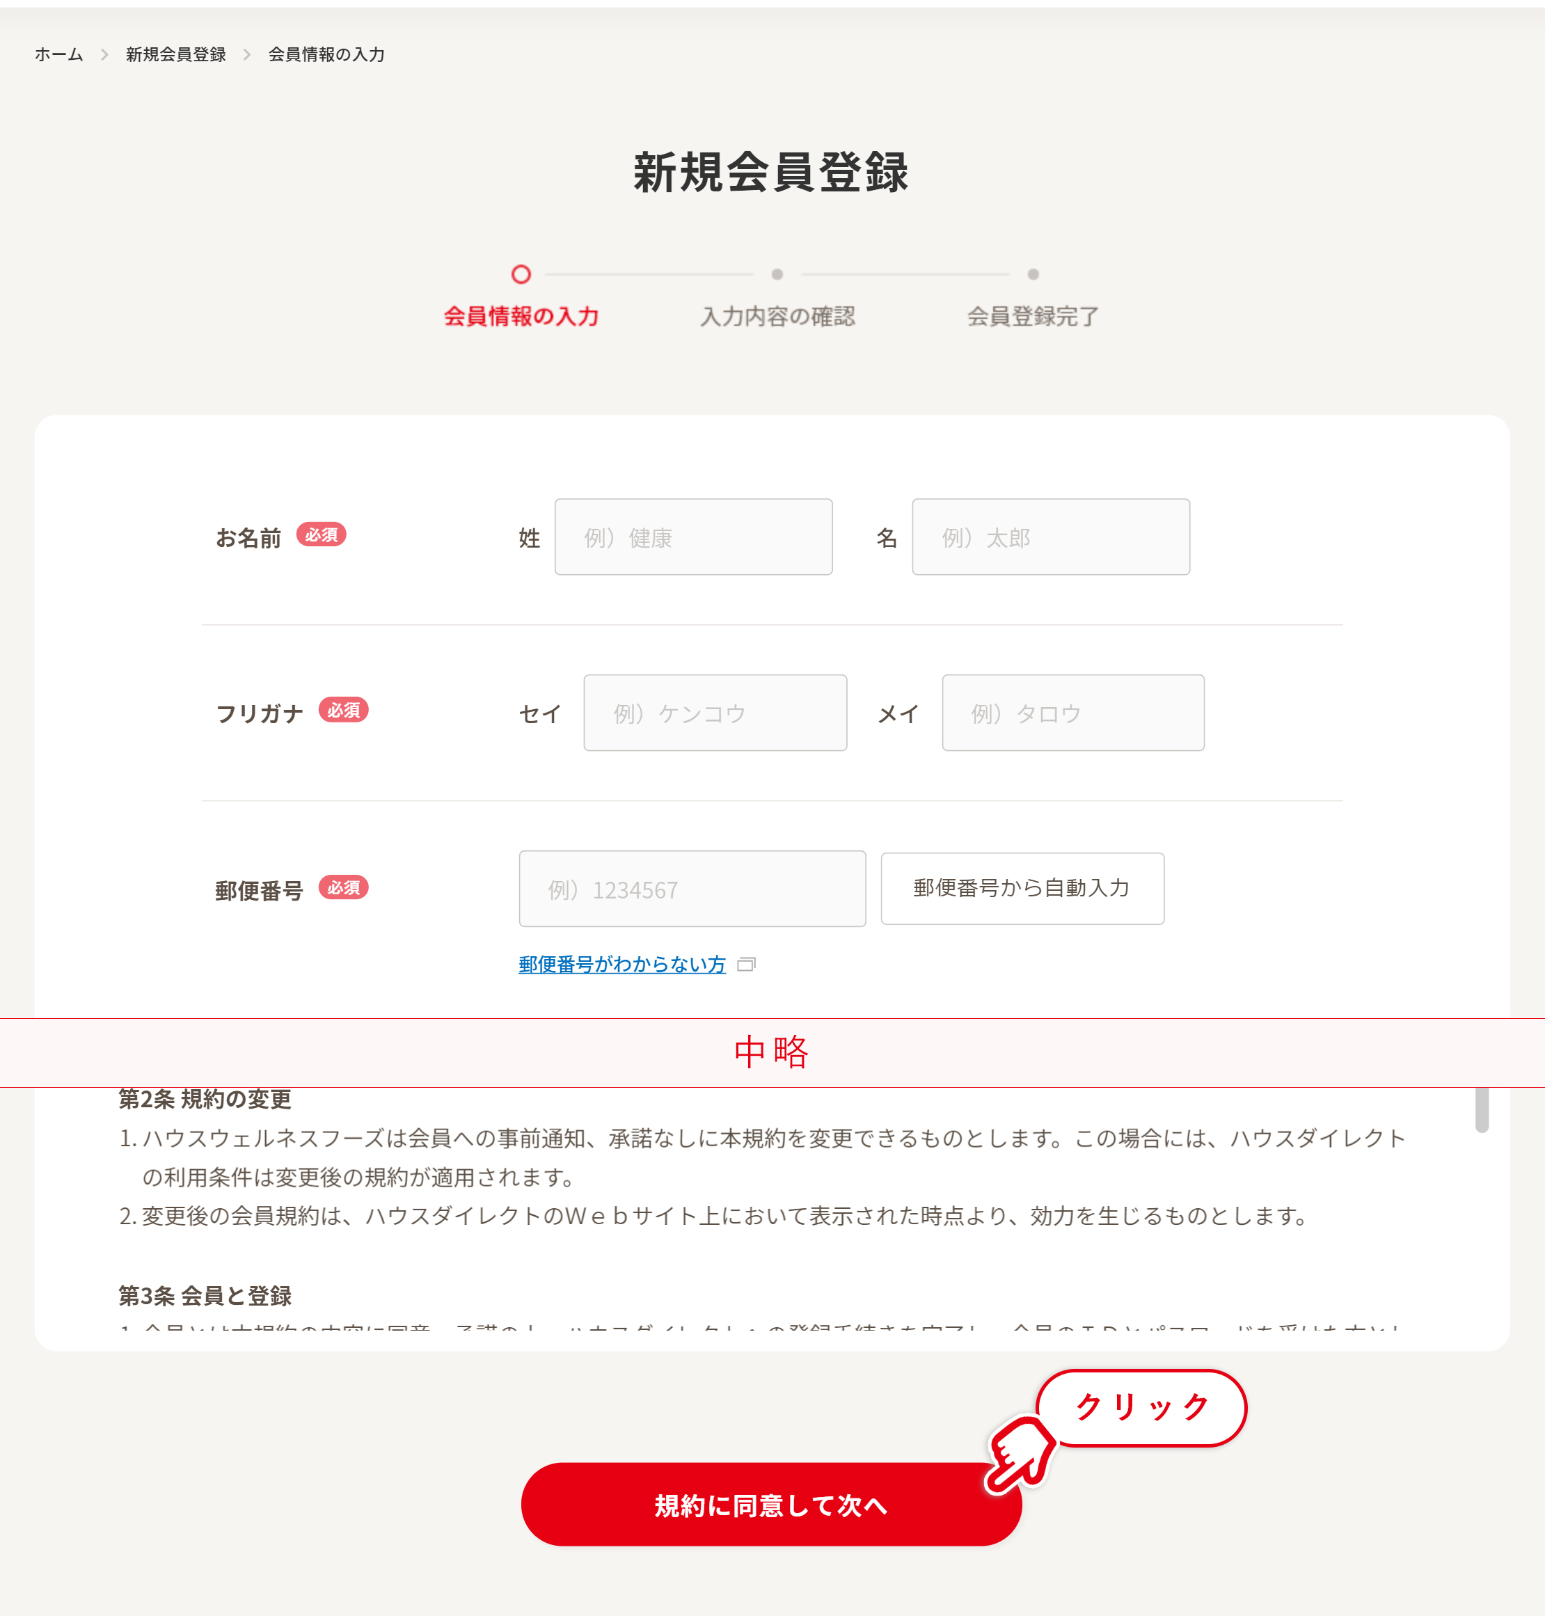Focus the 名 given name input field
1545x1616 pixels.
pos(1051,537)
